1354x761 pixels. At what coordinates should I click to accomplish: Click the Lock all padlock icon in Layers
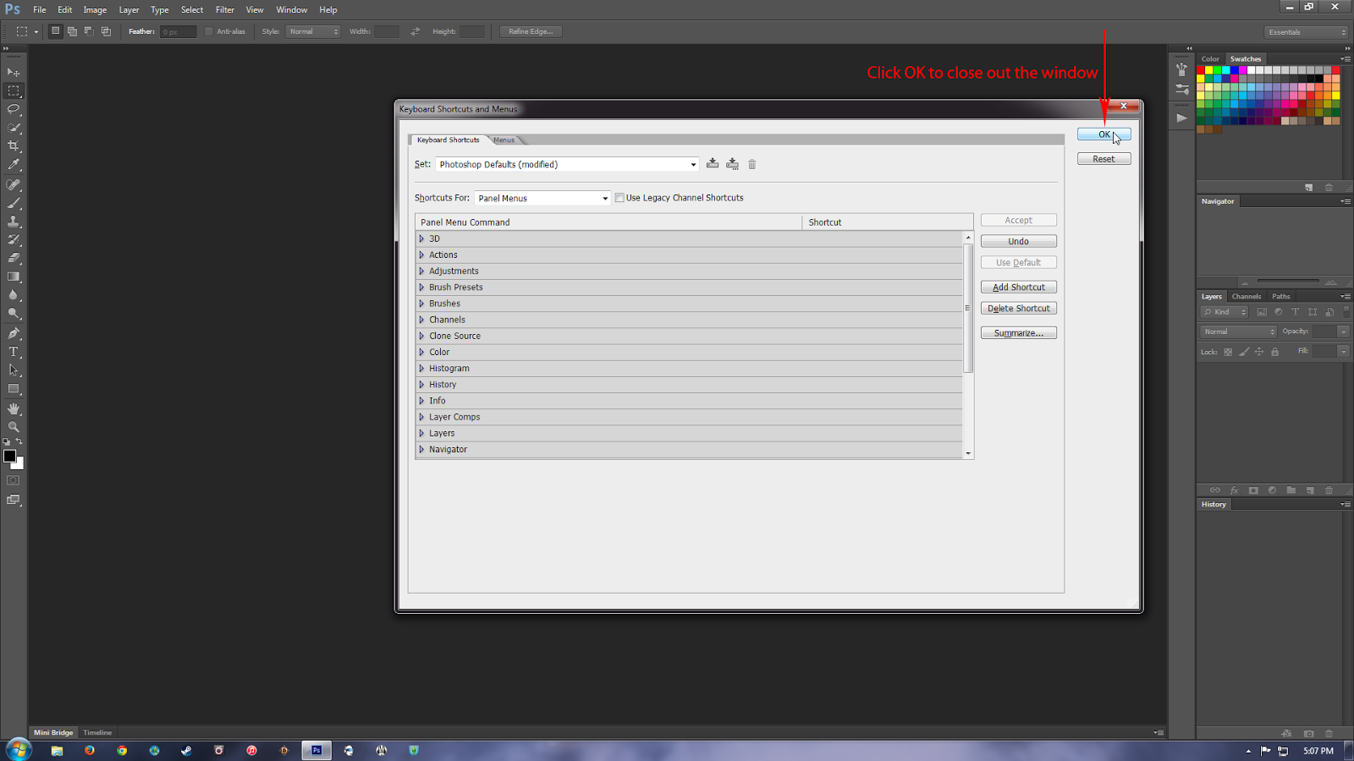click(x=1275, y=352)
